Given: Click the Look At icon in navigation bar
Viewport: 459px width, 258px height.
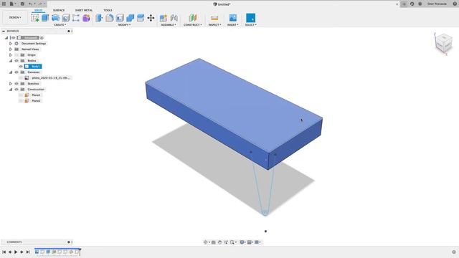Looking at the screenshot, I should 214,242.
